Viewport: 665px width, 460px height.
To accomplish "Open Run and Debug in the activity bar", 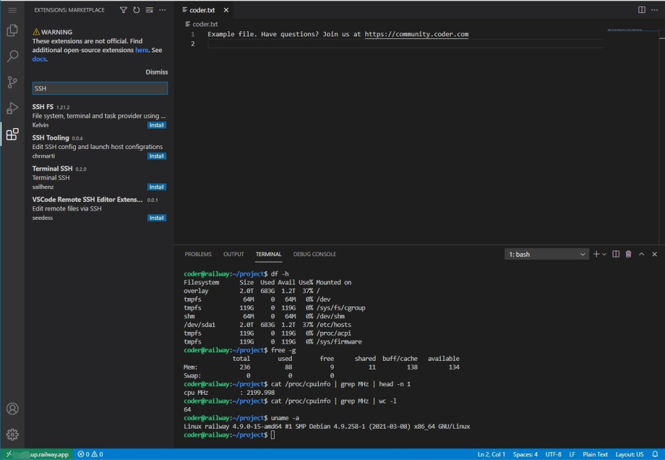I will (x=12, y=108).
